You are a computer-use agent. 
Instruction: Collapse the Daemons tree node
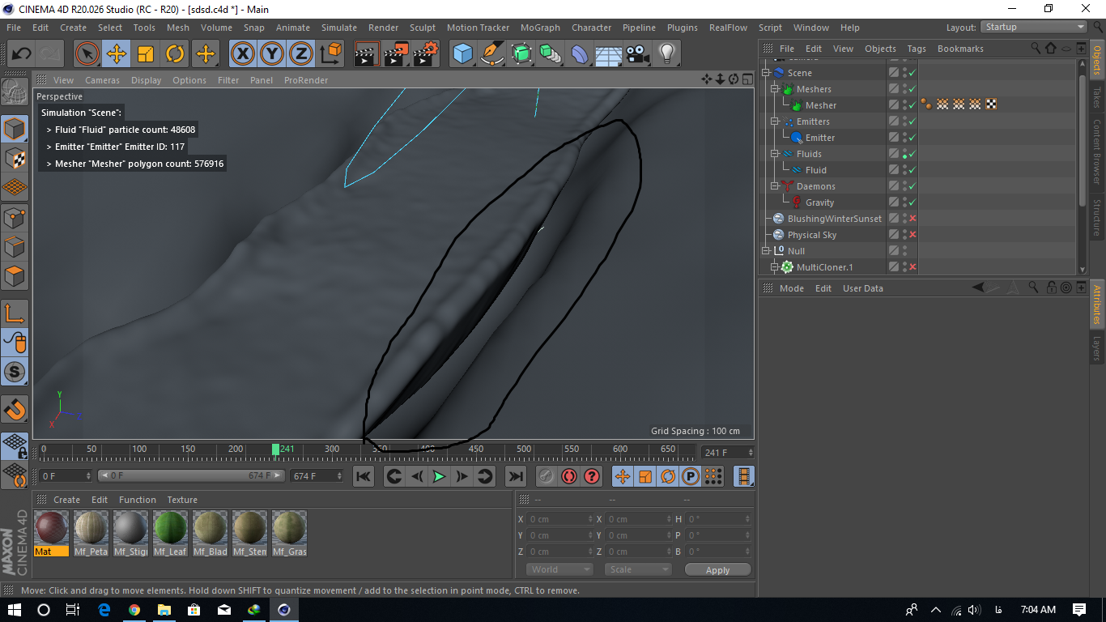775,186
